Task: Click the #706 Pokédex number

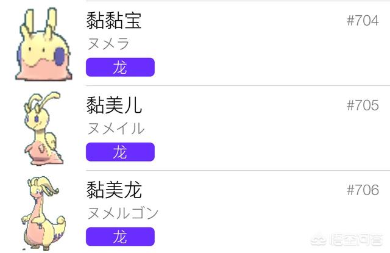Action: [363, 190]
